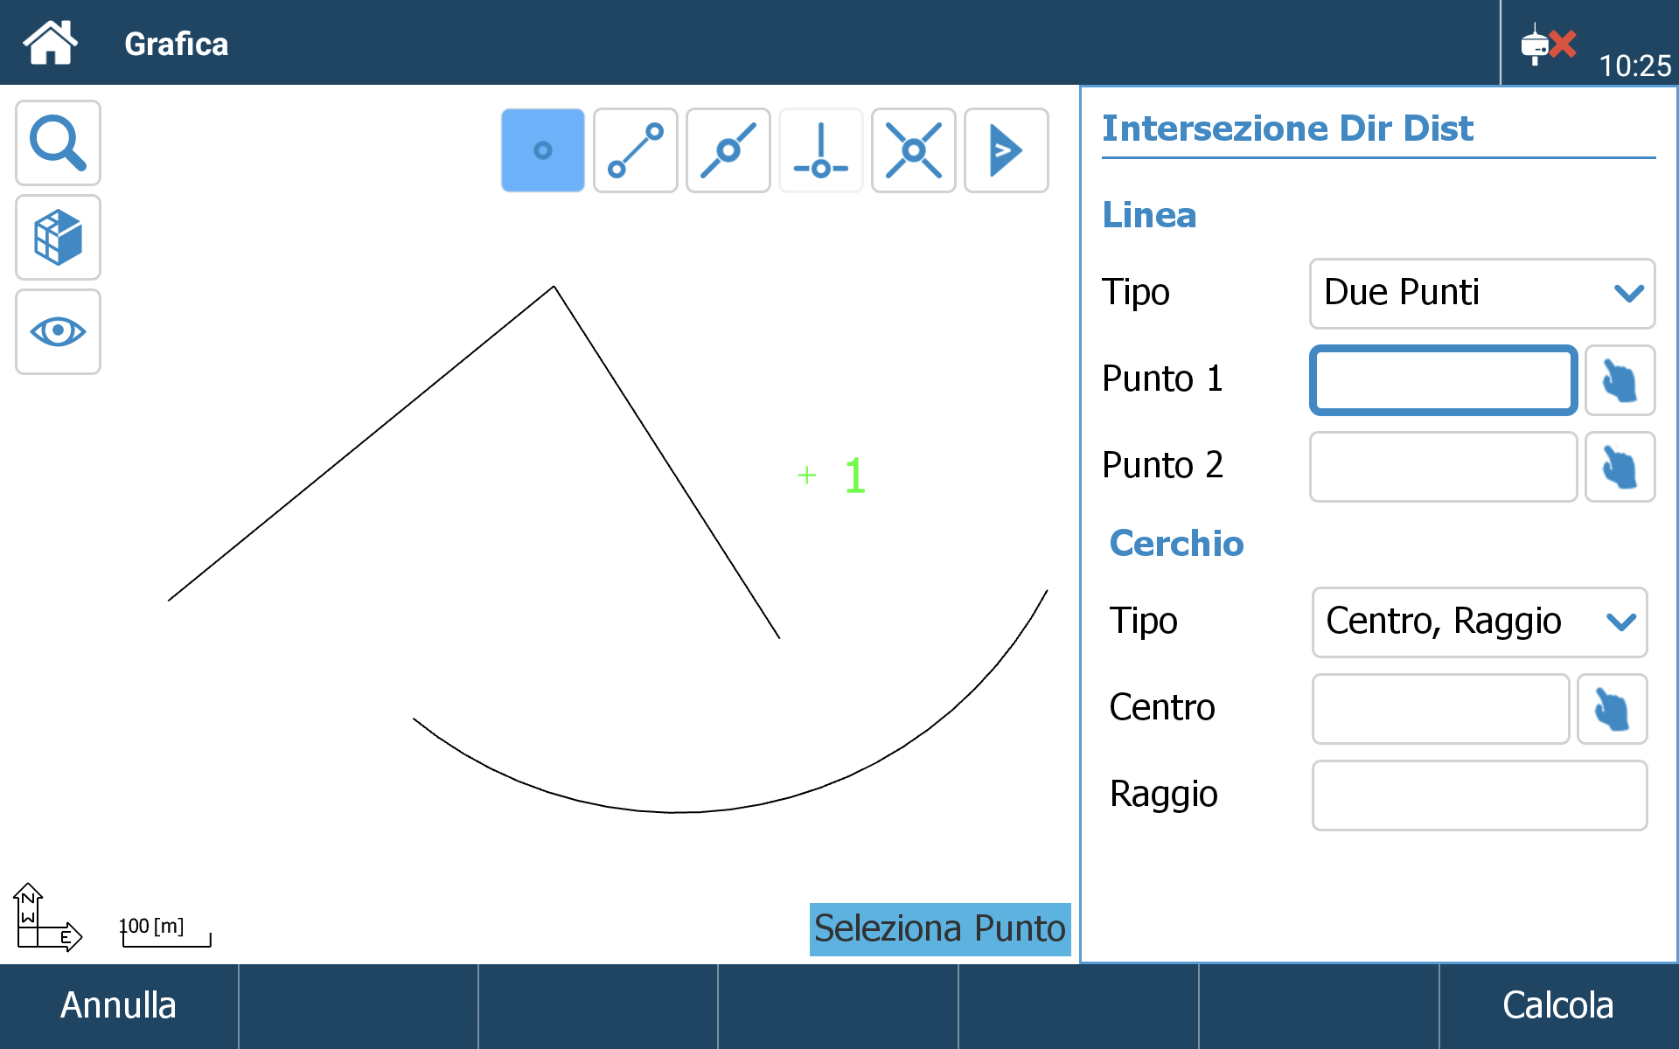The height and width of the screenshot is (1049, 1679).
Task: Select the perpendicular snap tool
Action: pos(821,150)
